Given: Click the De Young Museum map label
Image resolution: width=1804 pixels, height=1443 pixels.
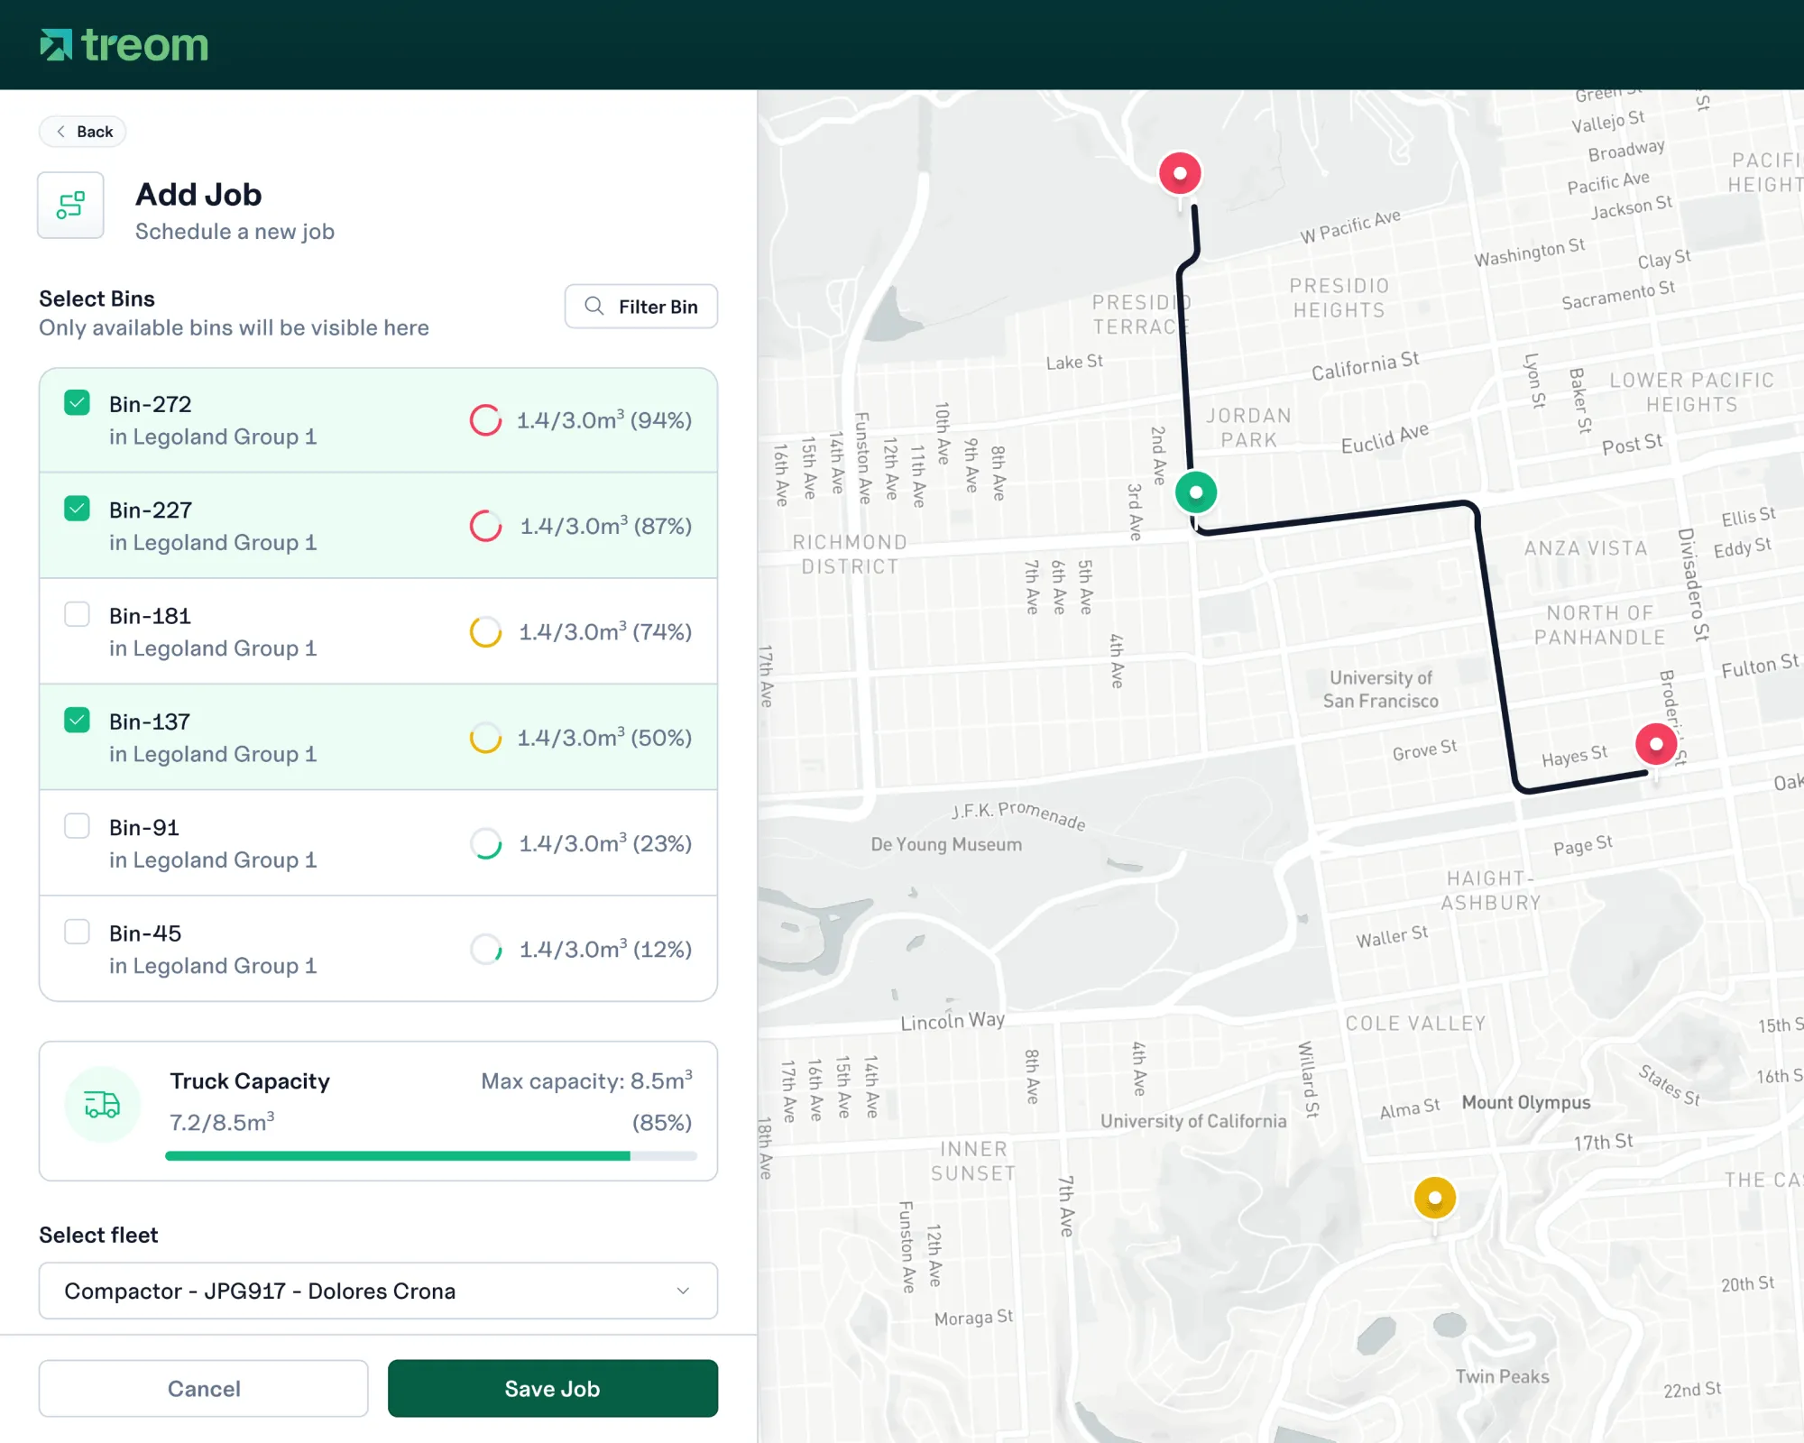Looking at the screenshot, I should pos(946,844).
